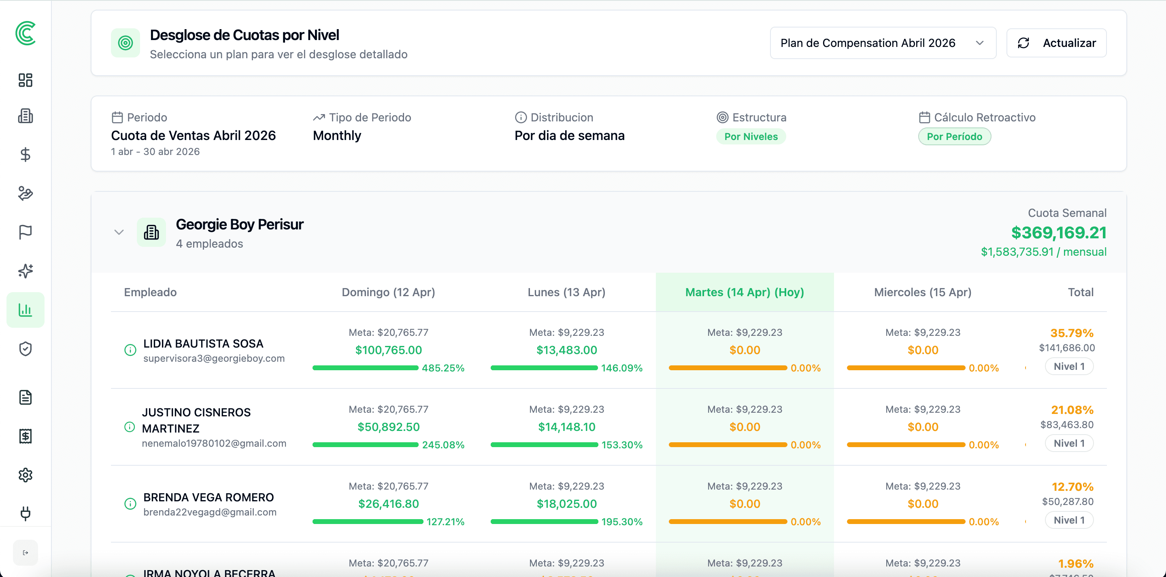Open the document text icon in sidebar
1166x577 pixels.
(26, 397)
